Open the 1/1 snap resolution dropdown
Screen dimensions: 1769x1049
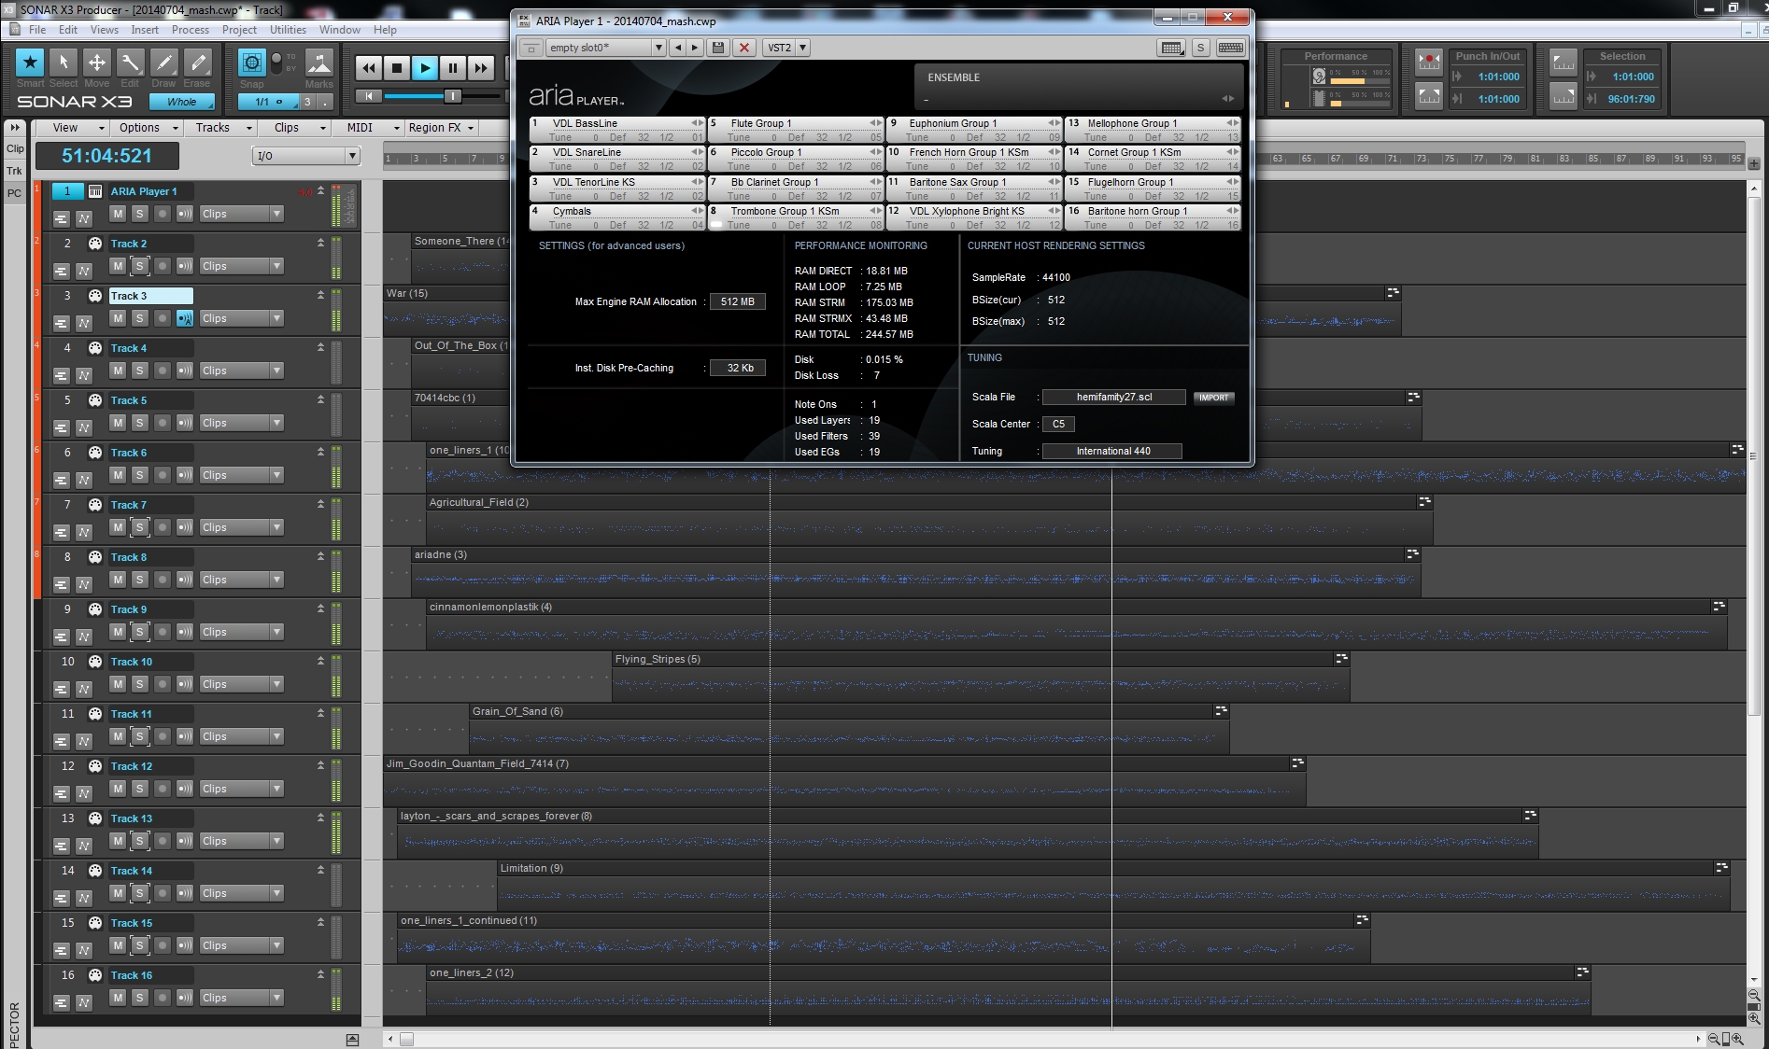pyautogui.click(x=268, y=102)
